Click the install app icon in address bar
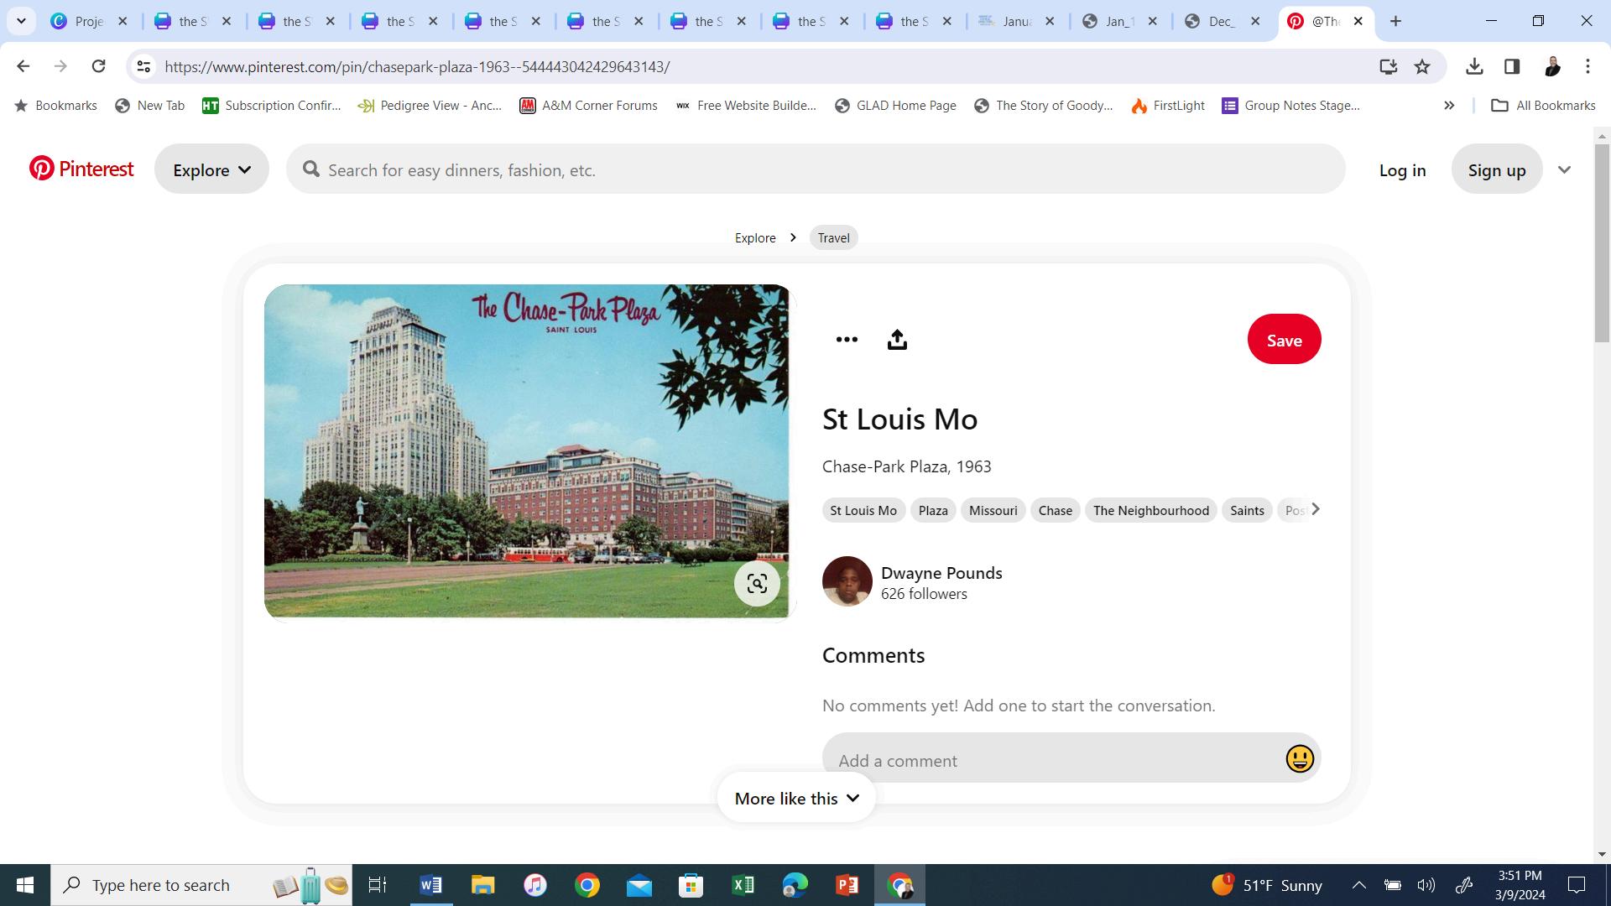 (x=1388, y=66)
